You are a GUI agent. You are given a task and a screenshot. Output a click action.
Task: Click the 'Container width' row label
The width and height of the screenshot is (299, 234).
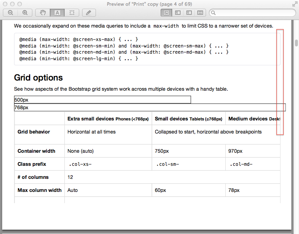[x=36, y=151]
